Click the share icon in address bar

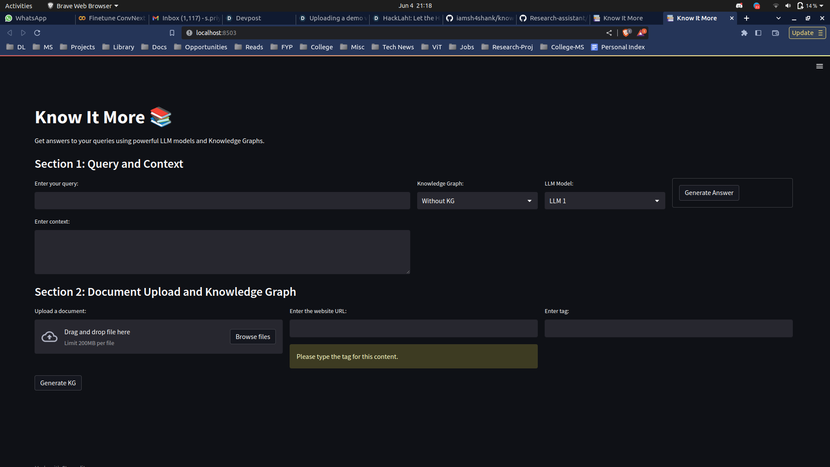point(609,33)
